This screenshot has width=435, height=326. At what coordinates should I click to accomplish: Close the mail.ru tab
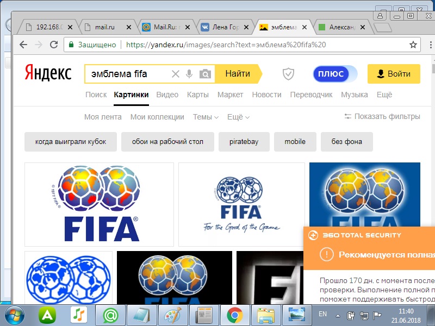[x=129, y=27]
